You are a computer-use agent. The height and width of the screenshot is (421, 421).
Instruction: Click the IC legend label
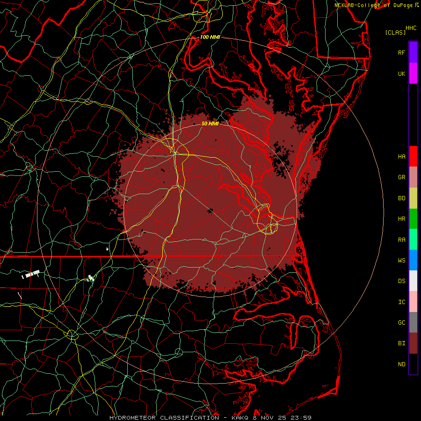pyautogui.click(x=401, y=302)
